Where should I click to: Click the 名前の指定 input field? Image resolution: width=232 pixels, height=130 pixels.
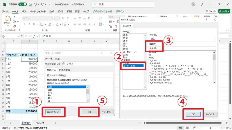coord(88,64)
